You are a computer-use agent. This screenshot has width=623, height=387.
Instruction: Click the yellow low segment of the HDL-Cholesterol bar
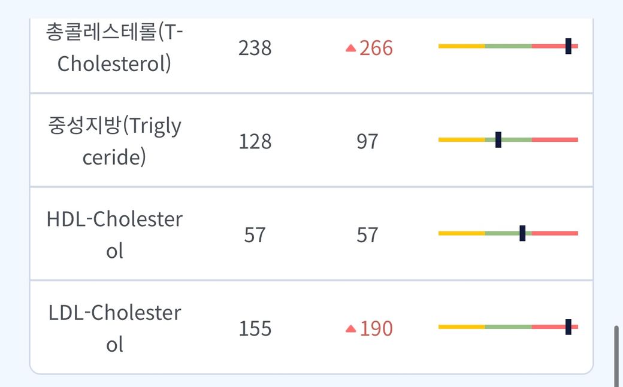point(461,233)
